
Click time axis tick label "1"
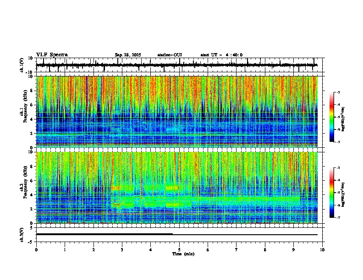(65, 250)
